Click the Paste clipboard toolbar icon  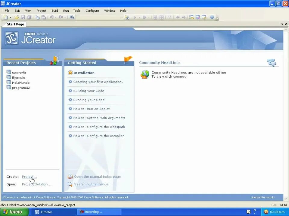point(43,17)
